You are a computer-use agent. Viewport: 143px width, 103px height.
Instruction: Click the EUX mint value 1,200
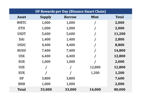95,73
